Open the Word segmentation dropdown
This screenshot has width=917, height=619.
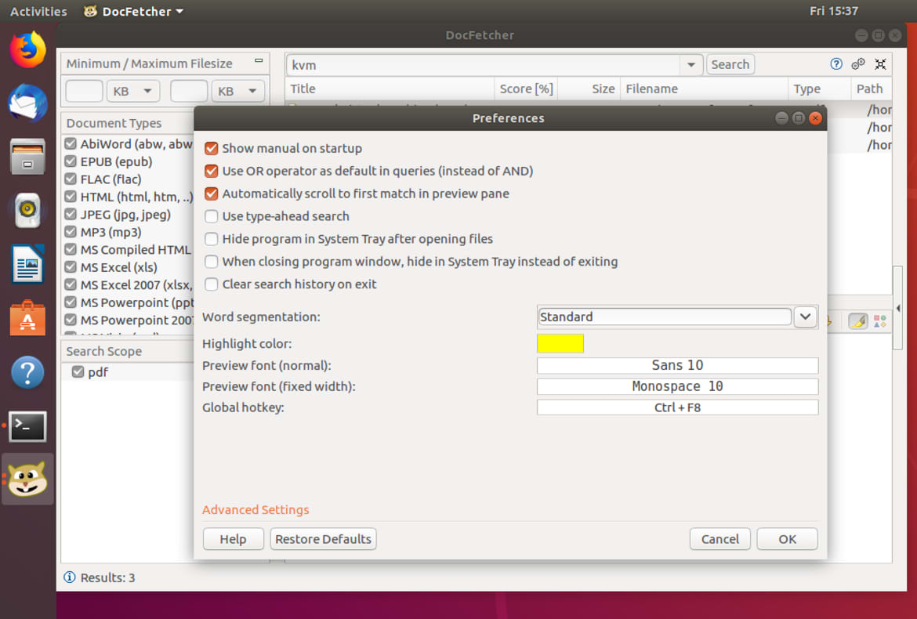coord(806,316)
